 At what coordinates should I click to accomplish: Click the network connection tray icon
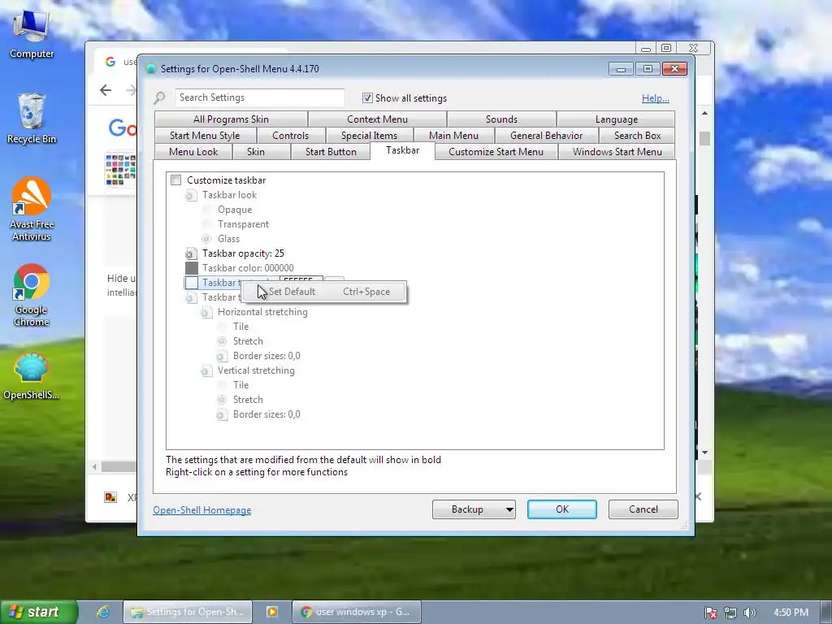pos(730,613)
